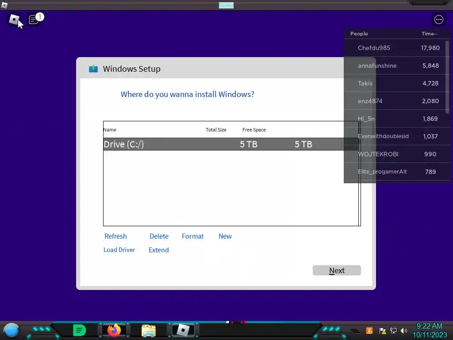The height and width of the screenshot is (340, 453).
Task: Select the Drive (C:/) row
Action: [x=230, y=144]
